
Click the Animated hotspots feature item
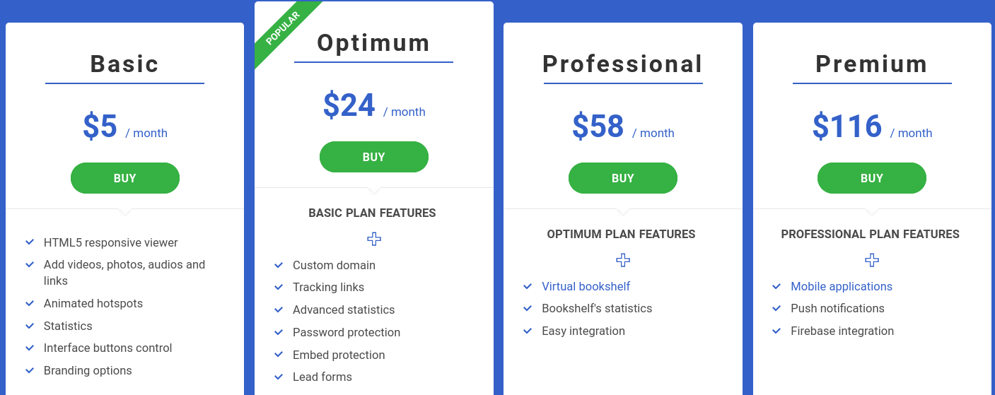(93, 303)
